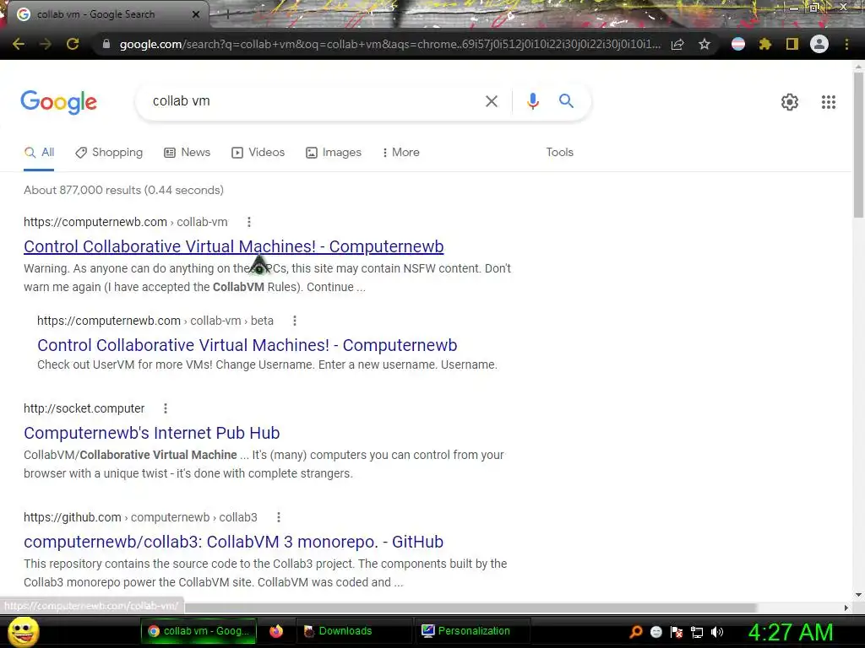
Task: Open options for the collab-vm beta result
Action: (295, 321)
